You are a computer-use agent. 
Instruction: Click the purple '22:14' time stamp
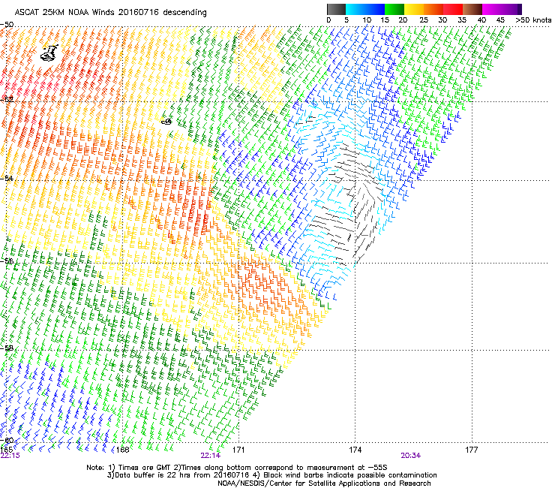coord(211,456)
